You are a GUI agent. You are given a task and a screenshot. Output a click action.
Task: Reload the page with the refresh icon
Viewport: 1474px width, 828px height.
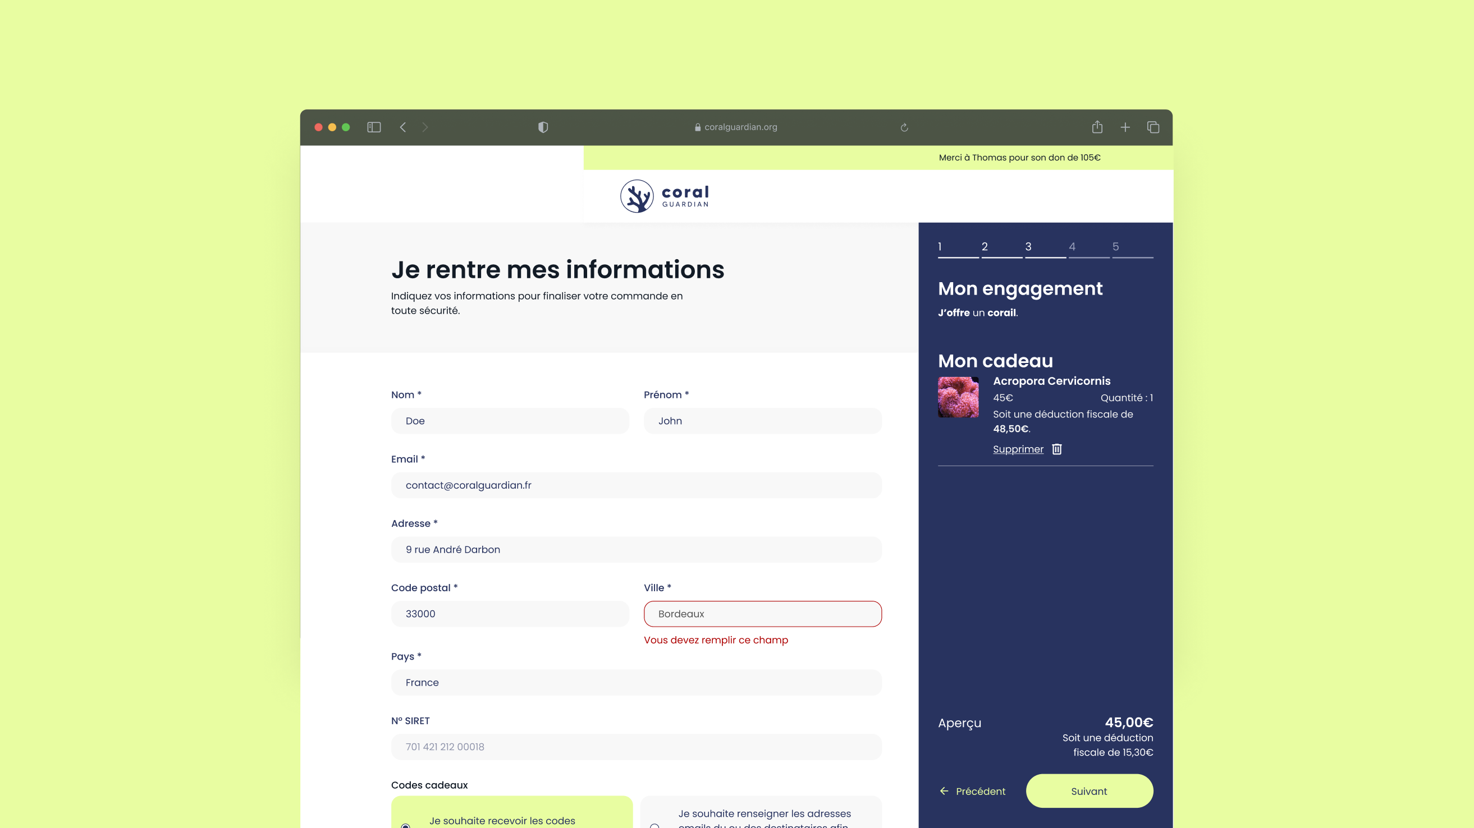[904, 127]
